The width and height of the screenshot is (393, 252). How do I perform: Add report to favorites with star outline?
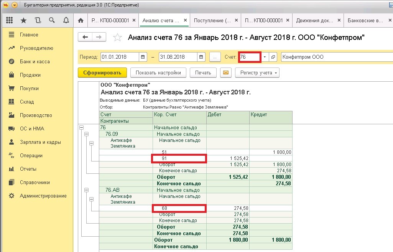[117, 37]
